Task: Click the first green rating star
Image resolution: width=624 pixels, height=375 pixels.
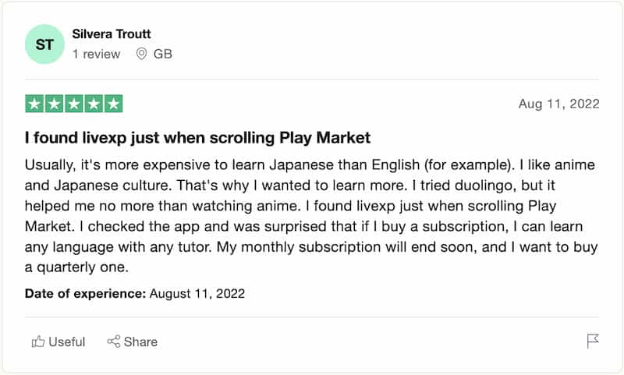Action: coord(34,104)
